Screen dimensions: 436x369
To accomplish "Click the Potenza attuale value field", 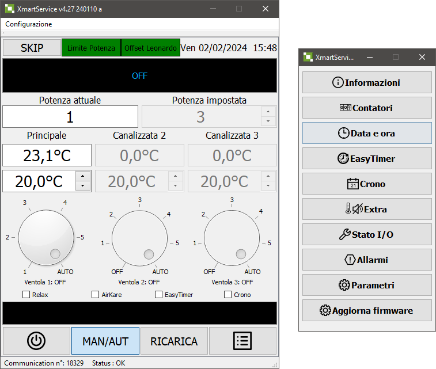I will point(70,117).
